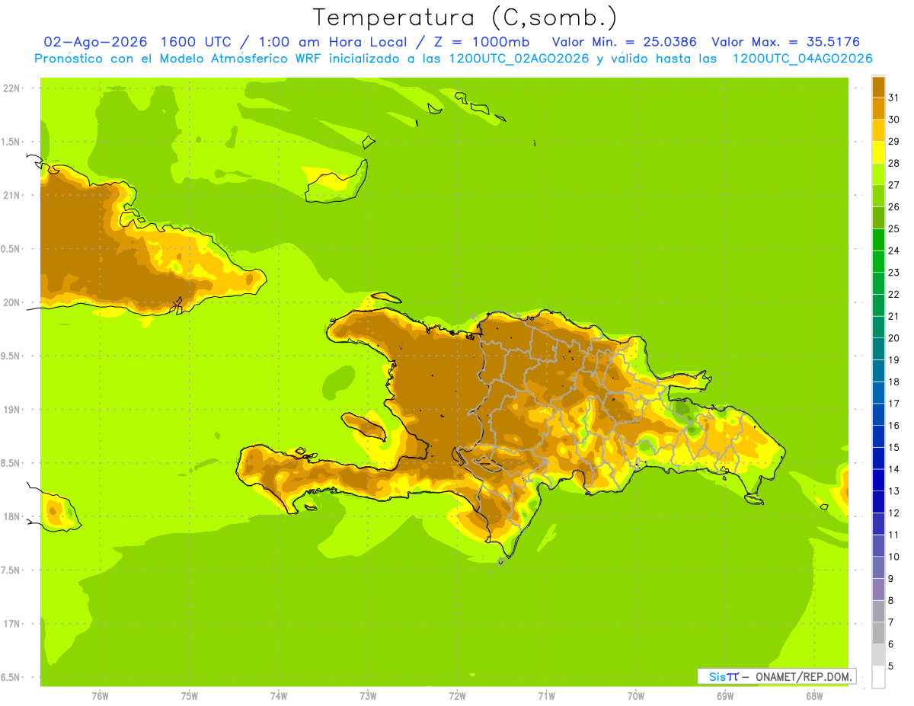This screenshot has height=706, width=914.
Task: Click the colorbar value 30 label
Action: 893,120
